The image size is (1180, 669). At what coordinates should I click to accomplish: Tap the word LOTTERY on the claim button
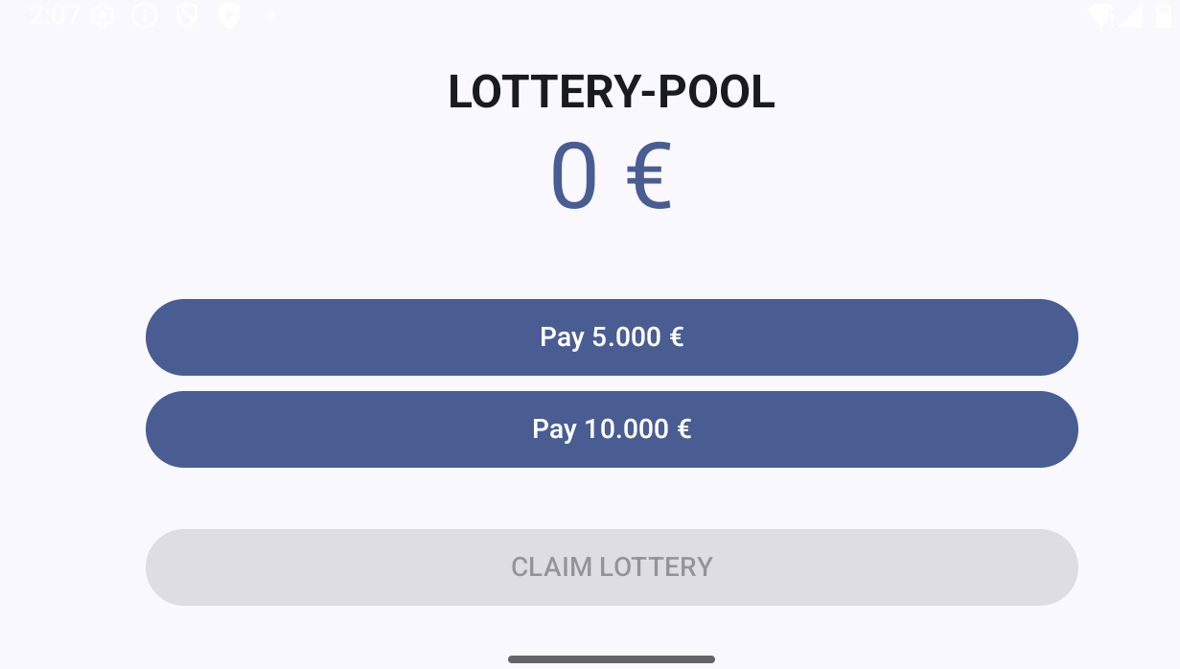pyautogui.click(x=657, y=567)
